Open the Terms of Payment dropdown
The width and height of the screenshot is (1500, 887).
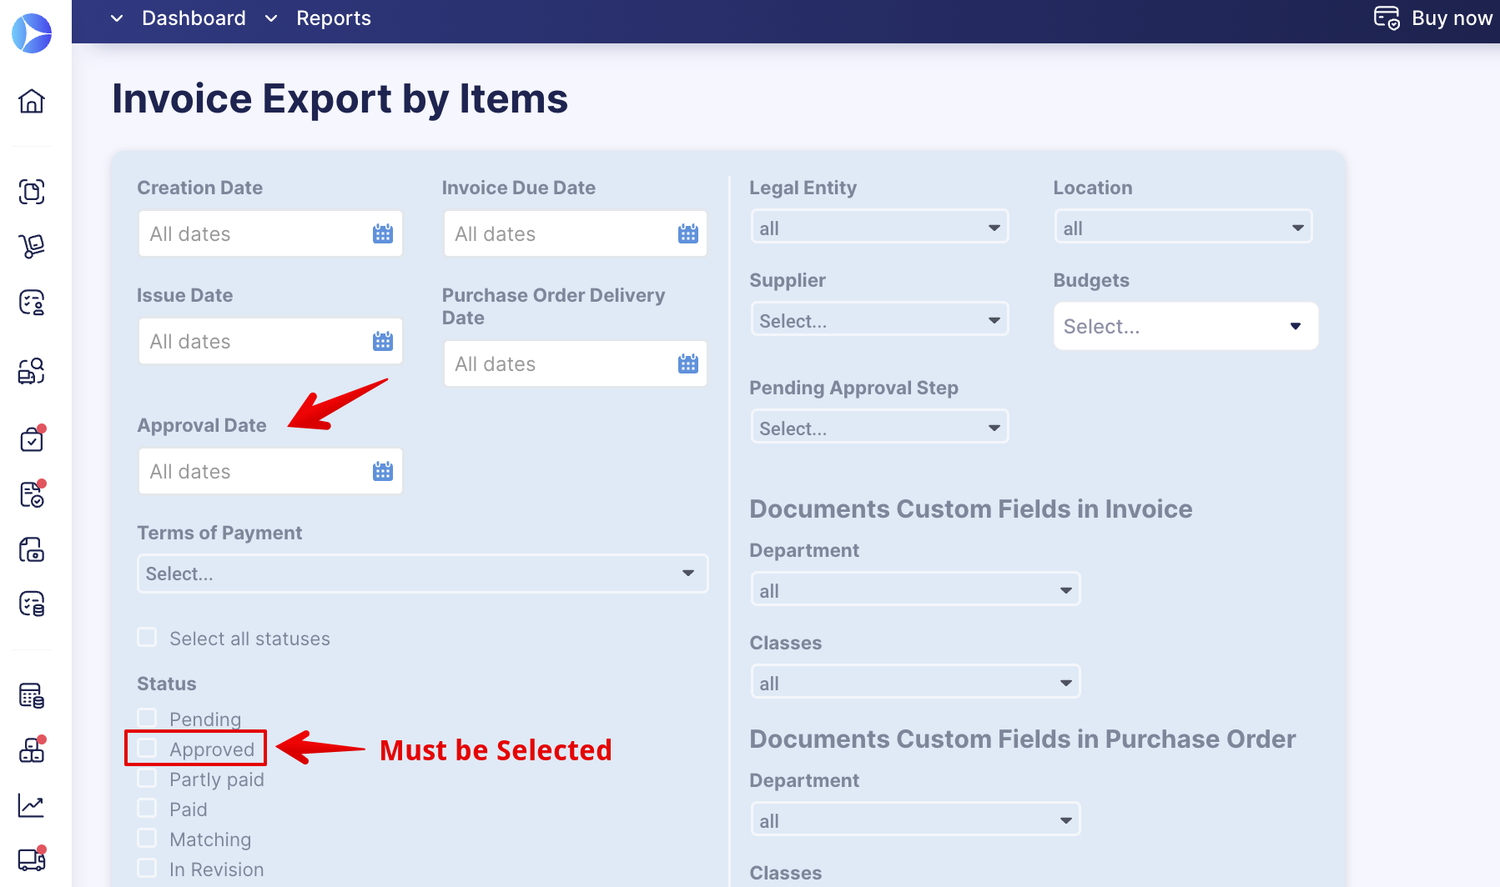pos(422,574)
